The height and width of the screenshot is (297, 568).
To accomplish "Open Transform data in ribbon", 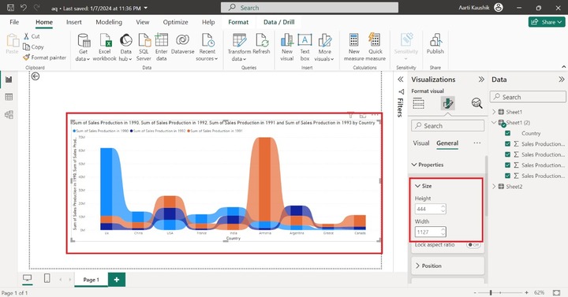I will 239,47.
